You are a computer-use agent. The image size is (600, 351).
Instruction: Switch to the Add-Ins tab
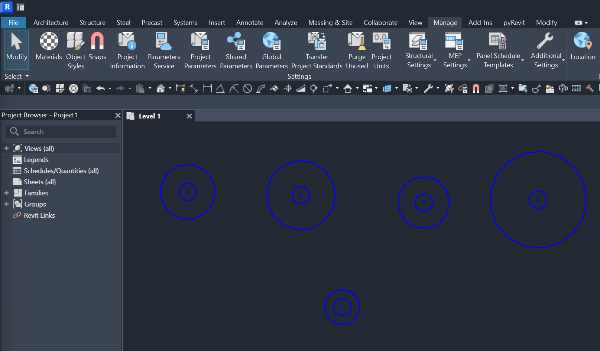pos(480,23)
